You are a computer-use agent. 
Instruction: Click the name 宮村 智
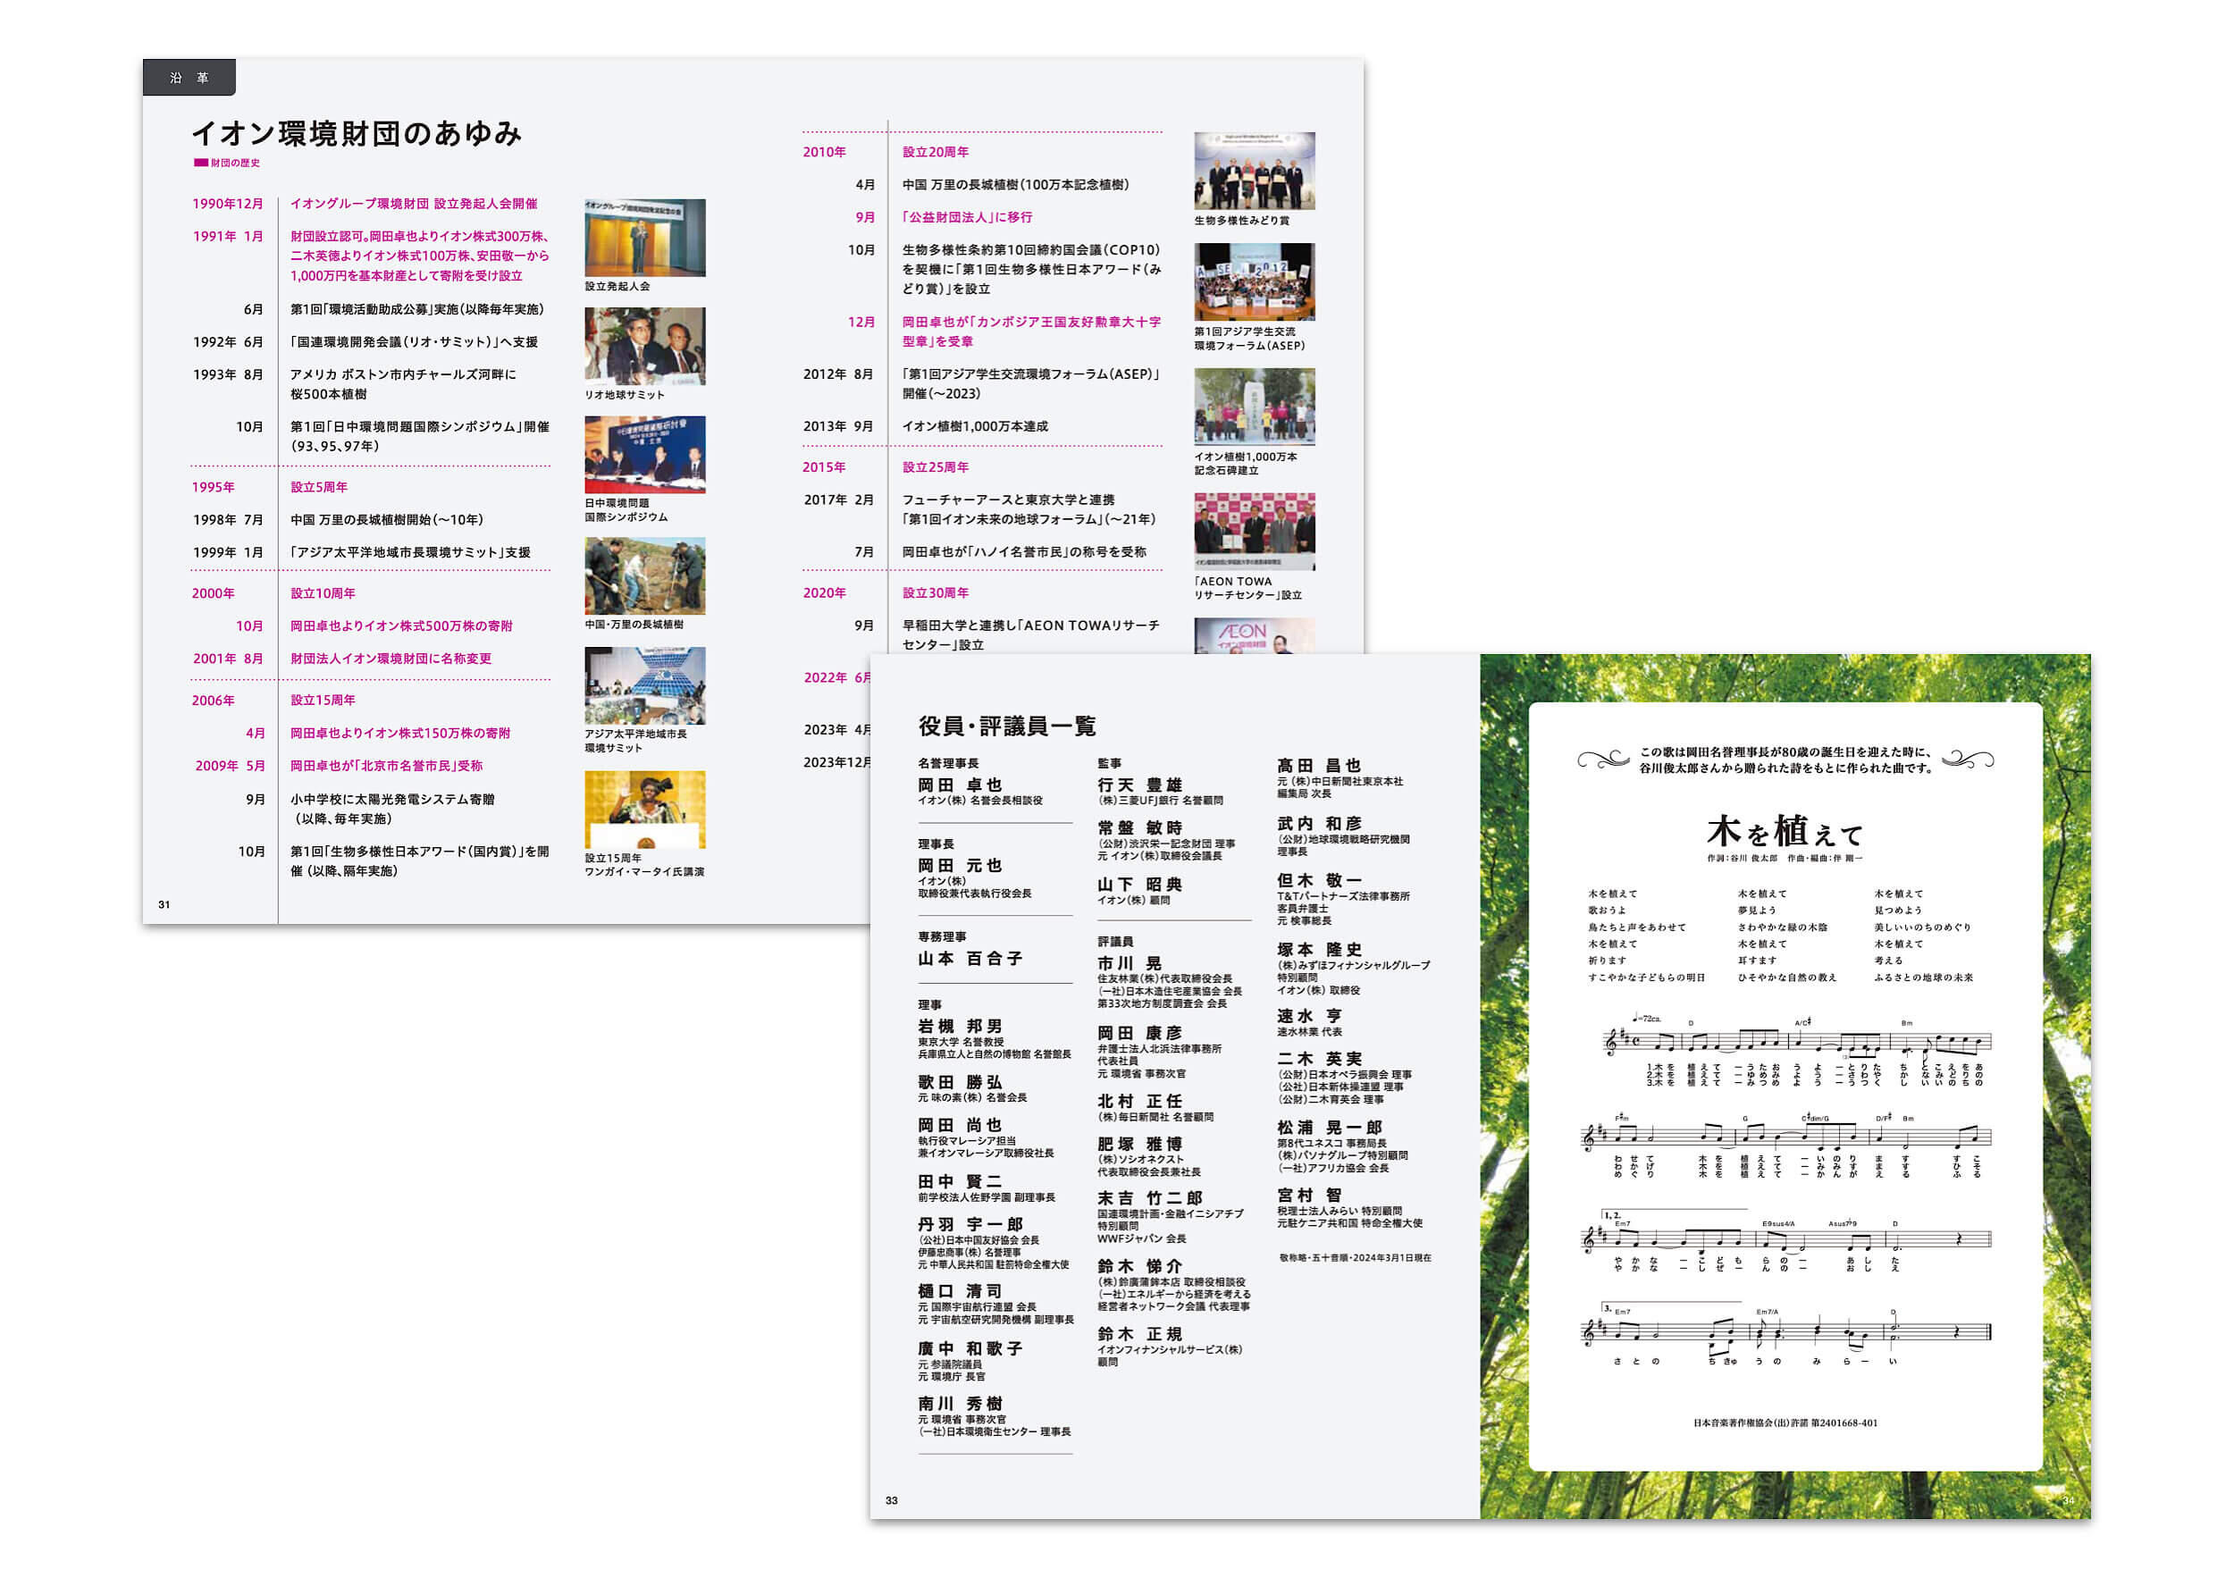coord(1309,1194)
